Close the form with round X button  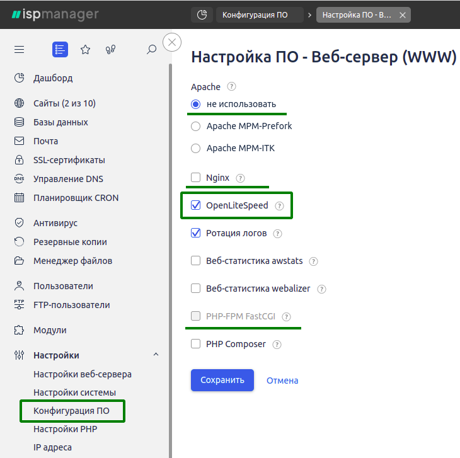172,42
